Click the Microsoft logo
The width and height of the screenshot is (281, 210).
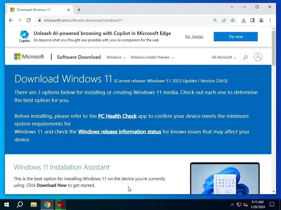pyautogui.click(x=29, y=57)
